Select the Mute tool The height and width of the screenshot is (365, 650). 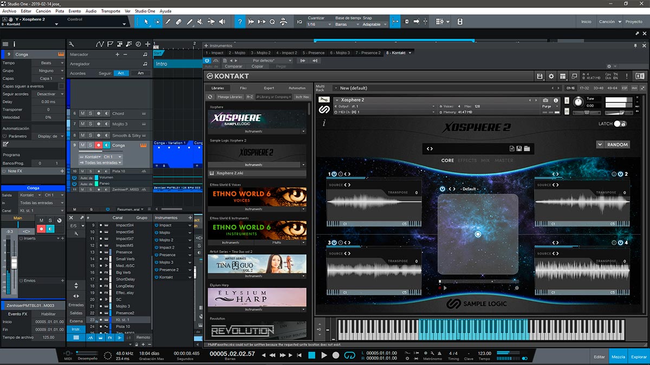200,22
